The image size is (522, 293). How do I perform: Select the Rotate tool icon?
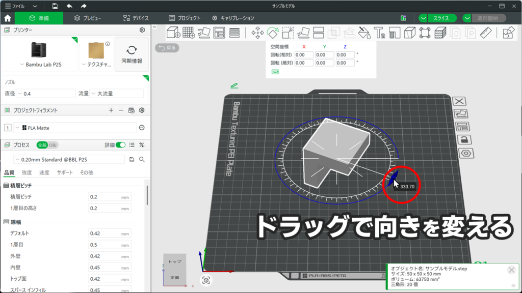273,33
